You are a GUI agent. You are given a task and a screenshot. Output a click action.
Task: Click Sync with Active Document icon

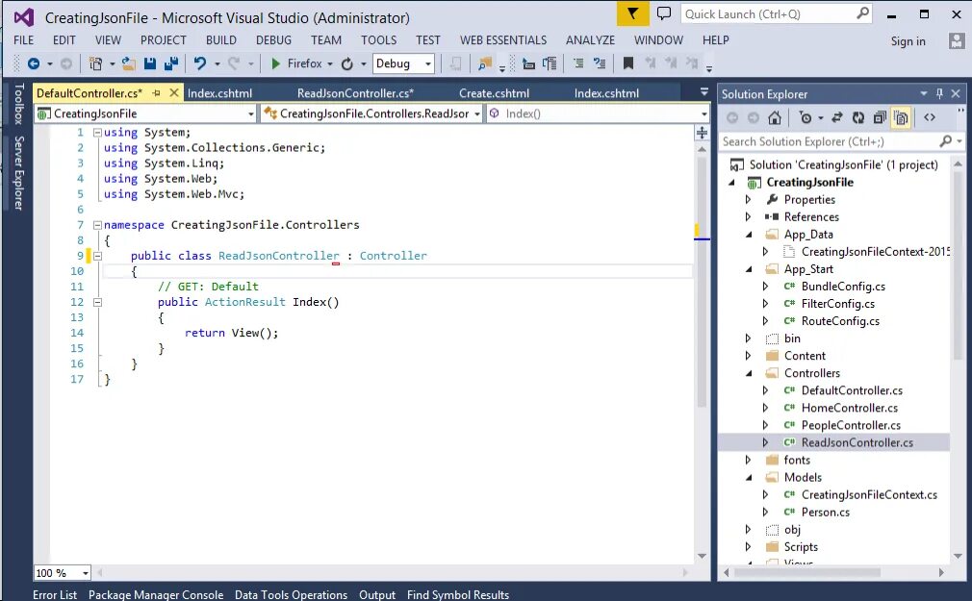click(x=837, y=117)
